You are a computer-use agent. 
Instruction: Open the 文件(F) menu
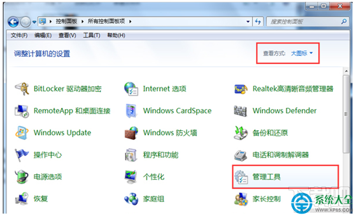[19, 35]
